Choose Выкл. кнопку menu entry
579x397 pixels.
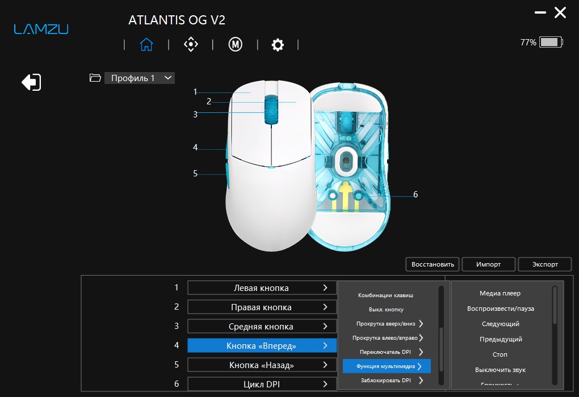click(x=386, y=310)
